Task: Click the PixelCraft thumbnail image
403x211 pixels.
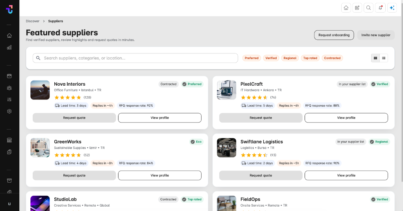Action: [226, 90]
